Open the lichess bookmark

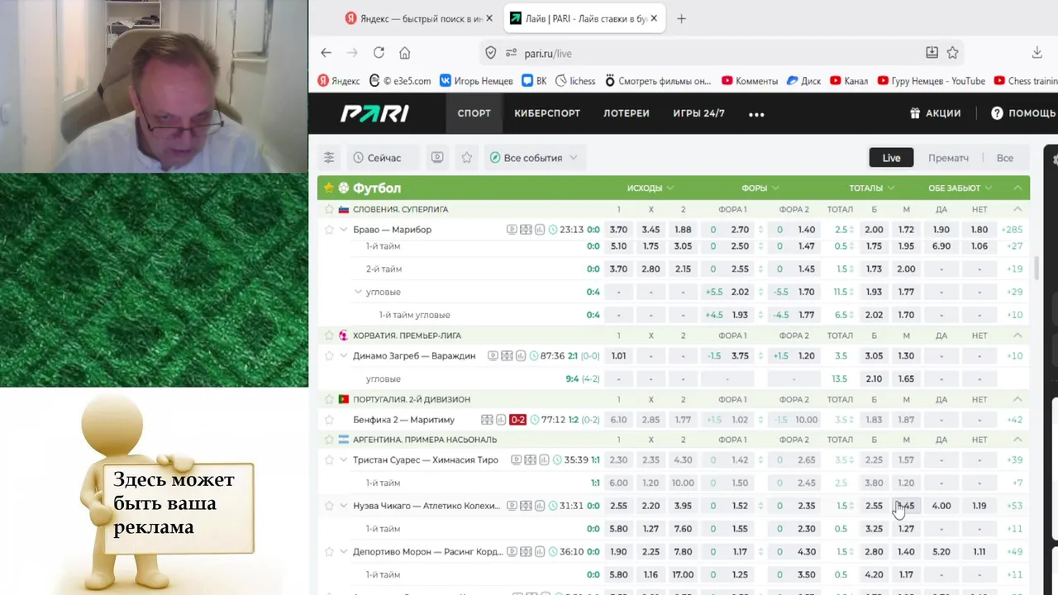575,81
